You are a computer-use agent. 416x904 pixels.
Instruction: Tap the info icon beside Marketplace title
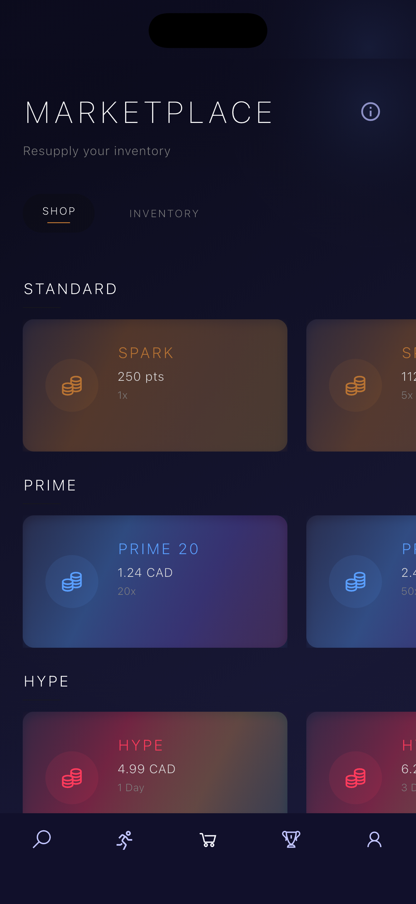click(x=370, y=112)
